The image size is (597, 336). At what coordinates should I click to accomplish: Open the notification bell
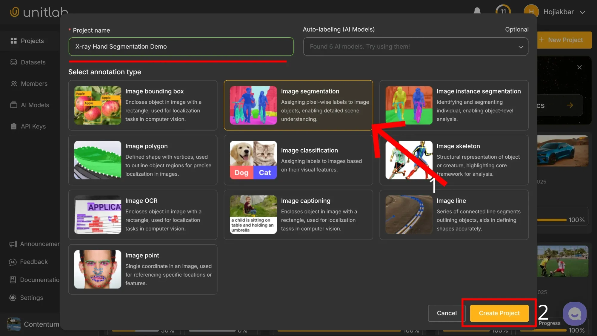click(477, 11)
